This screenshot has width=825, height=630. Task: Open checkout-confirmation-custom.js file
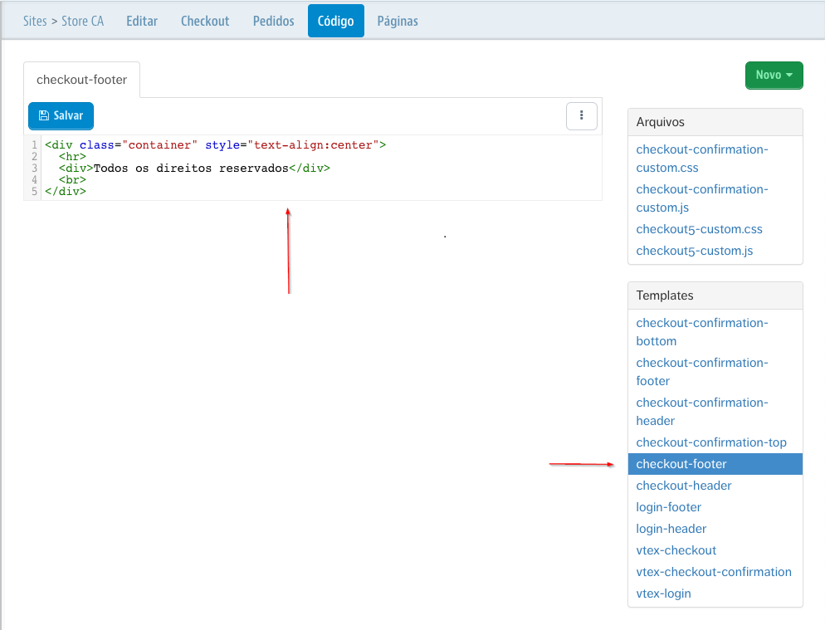coord(701,198)
